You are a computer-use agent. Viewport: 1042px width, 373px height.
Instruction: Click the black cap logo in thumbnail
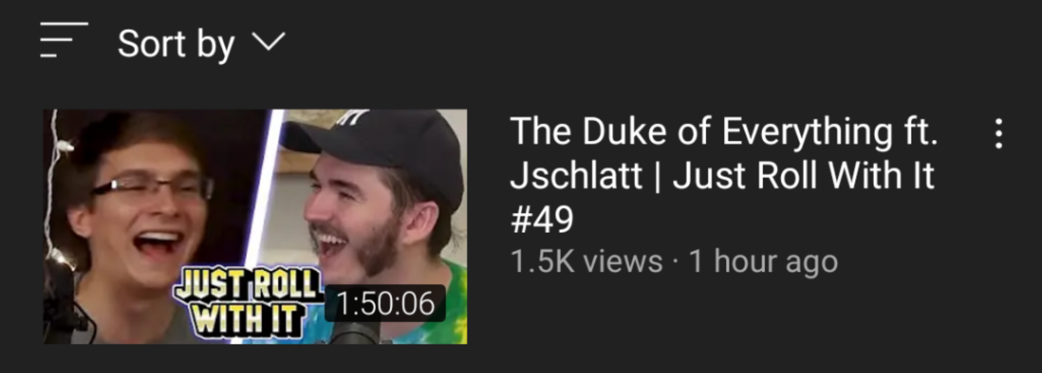tap(355, 117)
